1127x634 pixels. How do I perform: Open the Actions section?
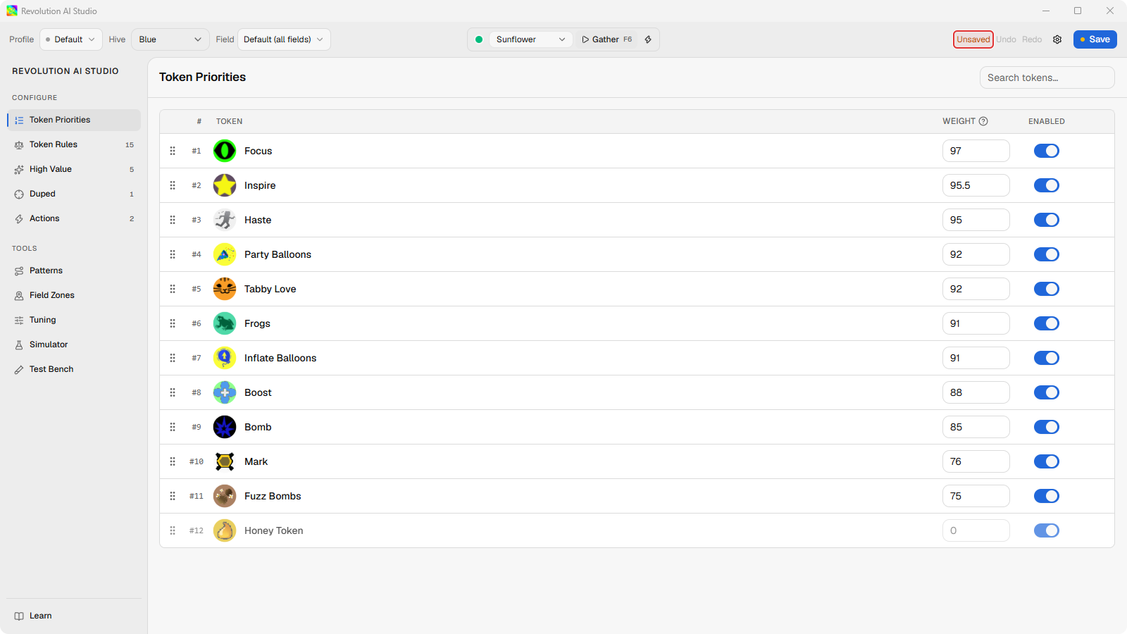(74, 218)
